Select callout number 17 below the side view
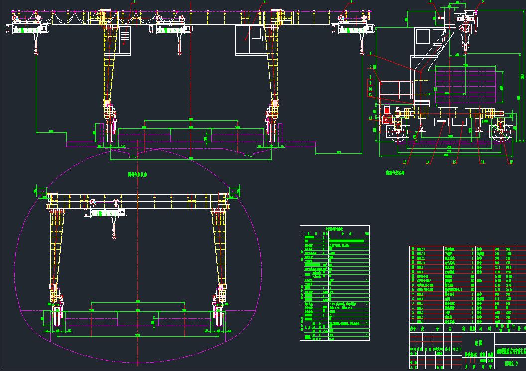The height and width of the screenshot is (371, 526). click(511, 162)
